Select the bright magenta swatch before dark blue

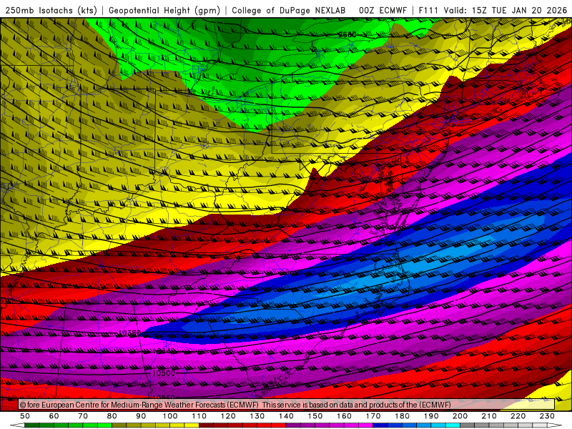point(365,425)
